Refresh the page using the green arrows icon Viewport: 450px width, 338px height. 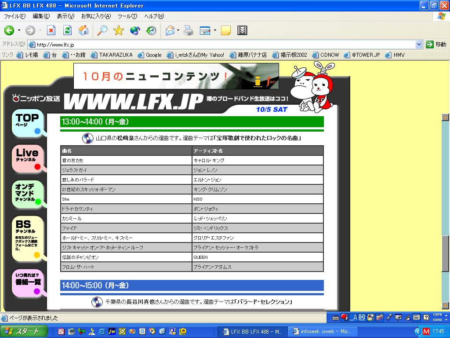(x=67, y=30)
